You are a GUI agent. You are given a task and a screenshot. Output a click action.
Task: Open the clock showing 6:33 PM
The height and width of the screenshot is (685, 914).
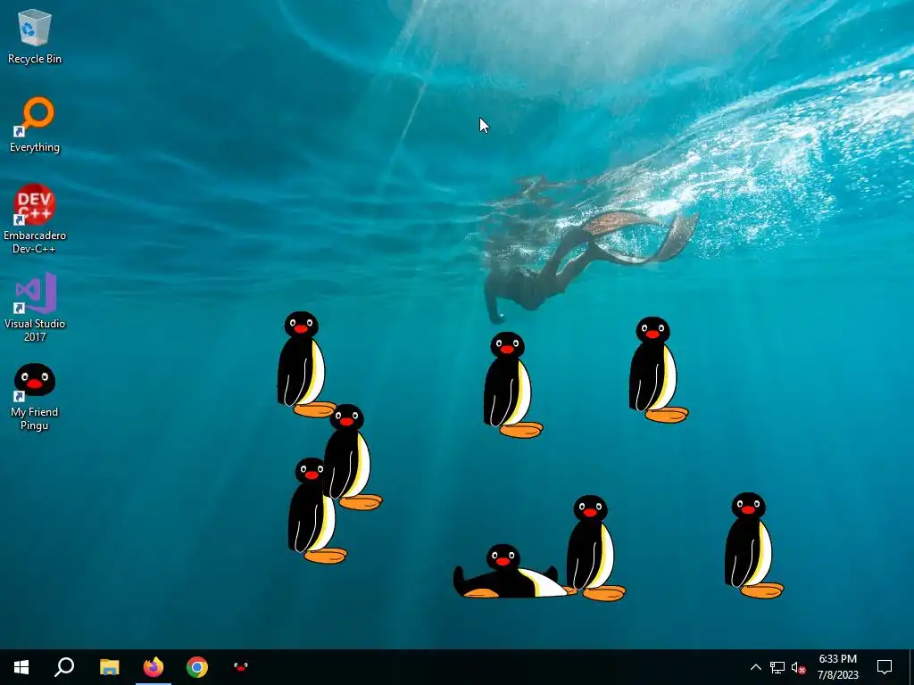coord(837,667)
